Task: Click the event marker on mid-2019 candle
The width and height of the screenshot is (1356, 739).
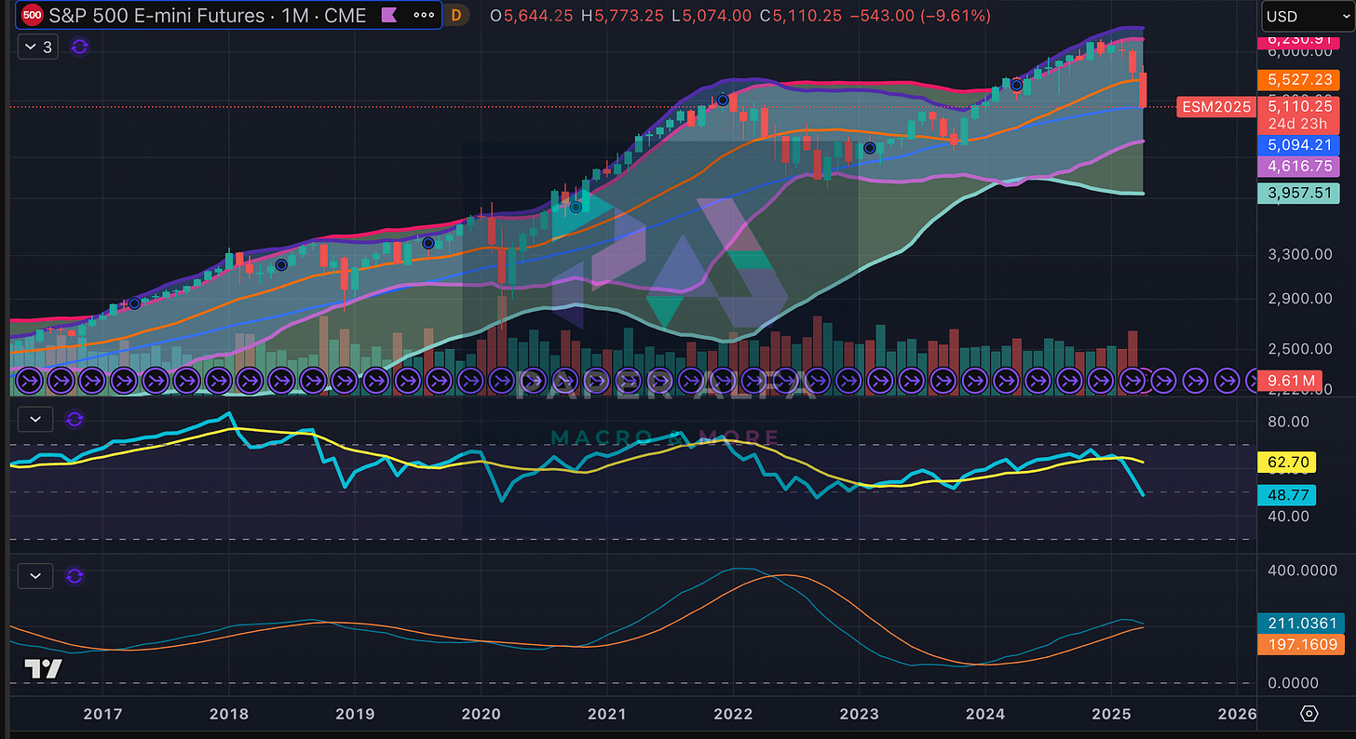Action: [x=428, y=243]
